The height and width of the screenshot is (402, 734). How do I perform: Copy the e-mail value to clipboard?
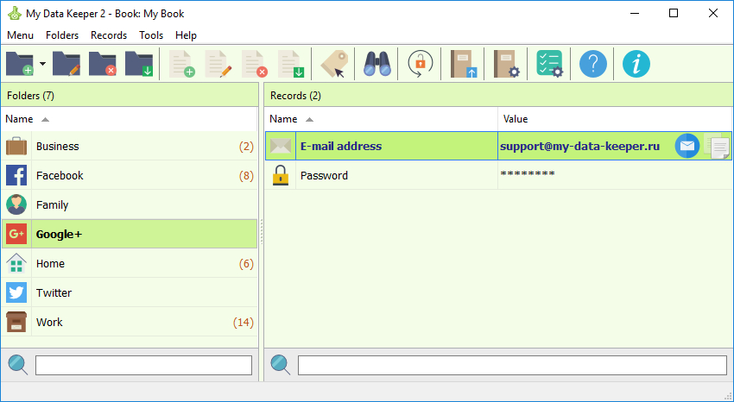718,147
